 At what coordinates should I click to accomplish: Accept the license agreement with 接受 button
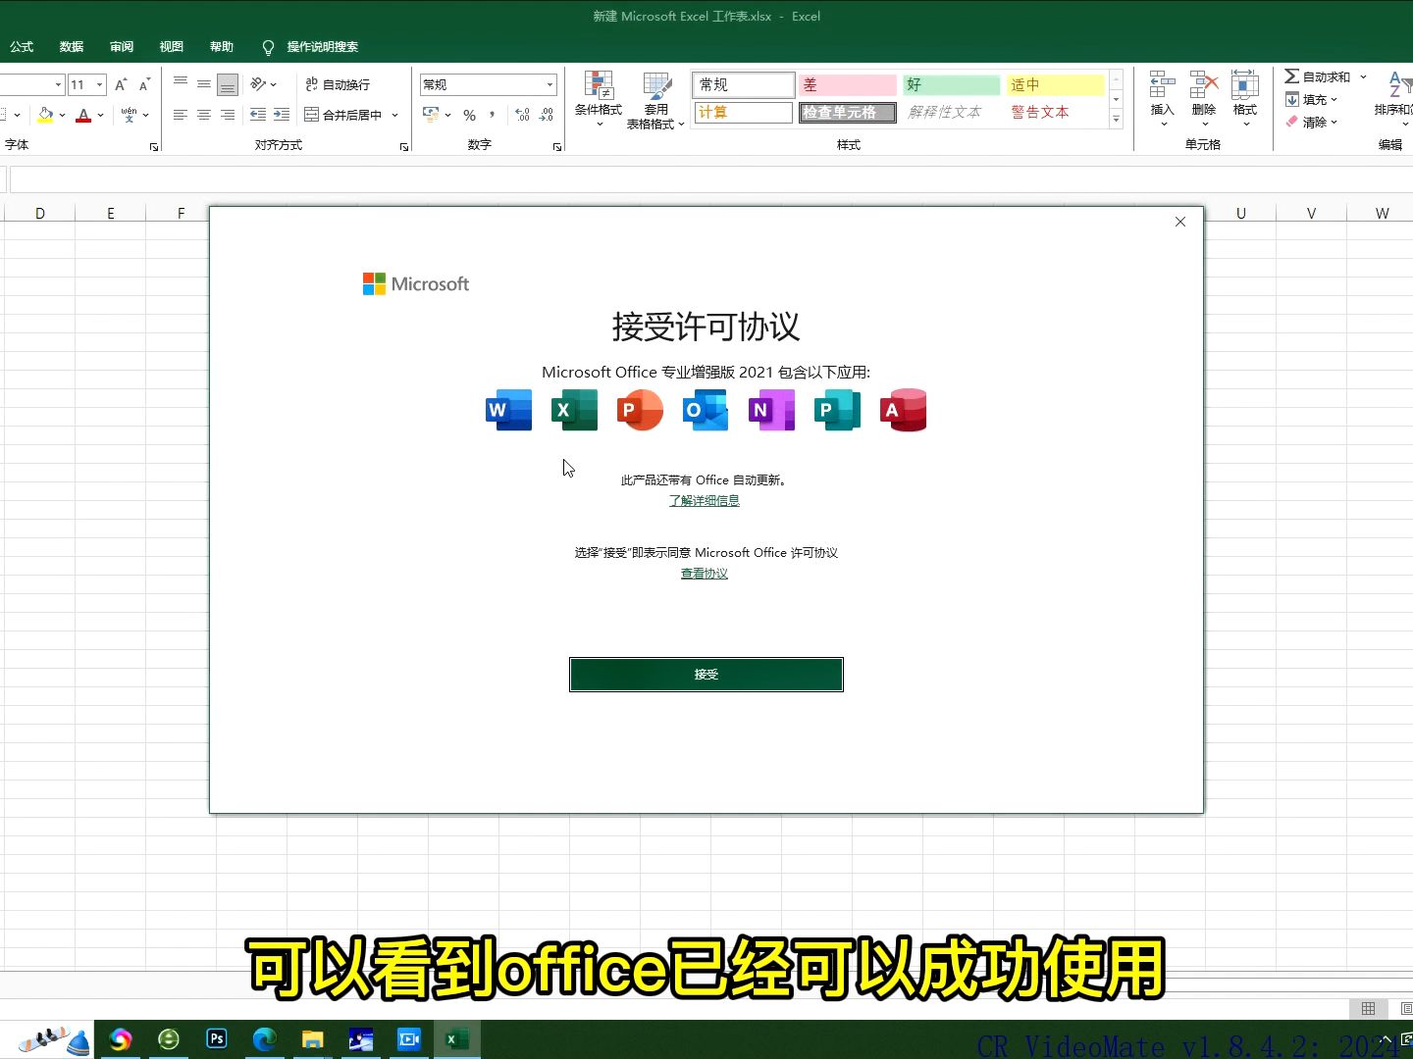706,675
